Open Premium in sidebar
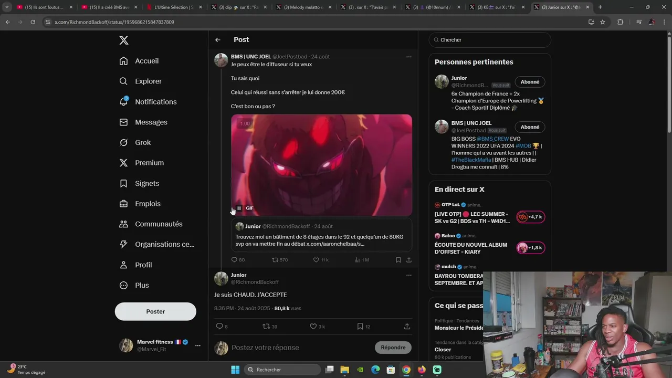 142,163
